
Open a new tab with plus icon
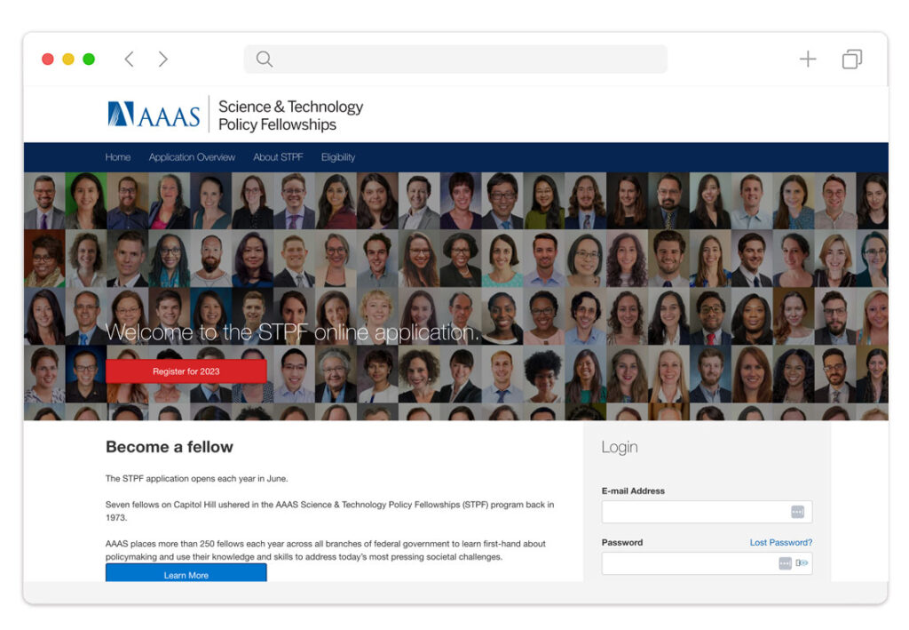click(808, 60)
